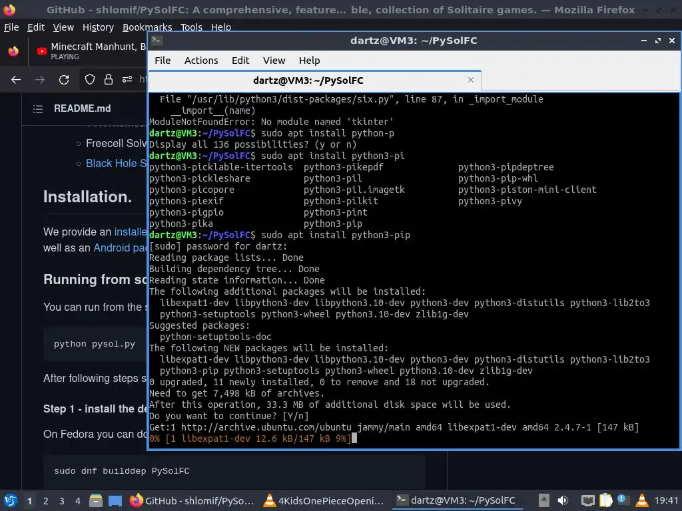Image resolution: width=682 pixels, height=511 pixels.
Task: Click the Installation. heading in README
Action: pos(87,197)
